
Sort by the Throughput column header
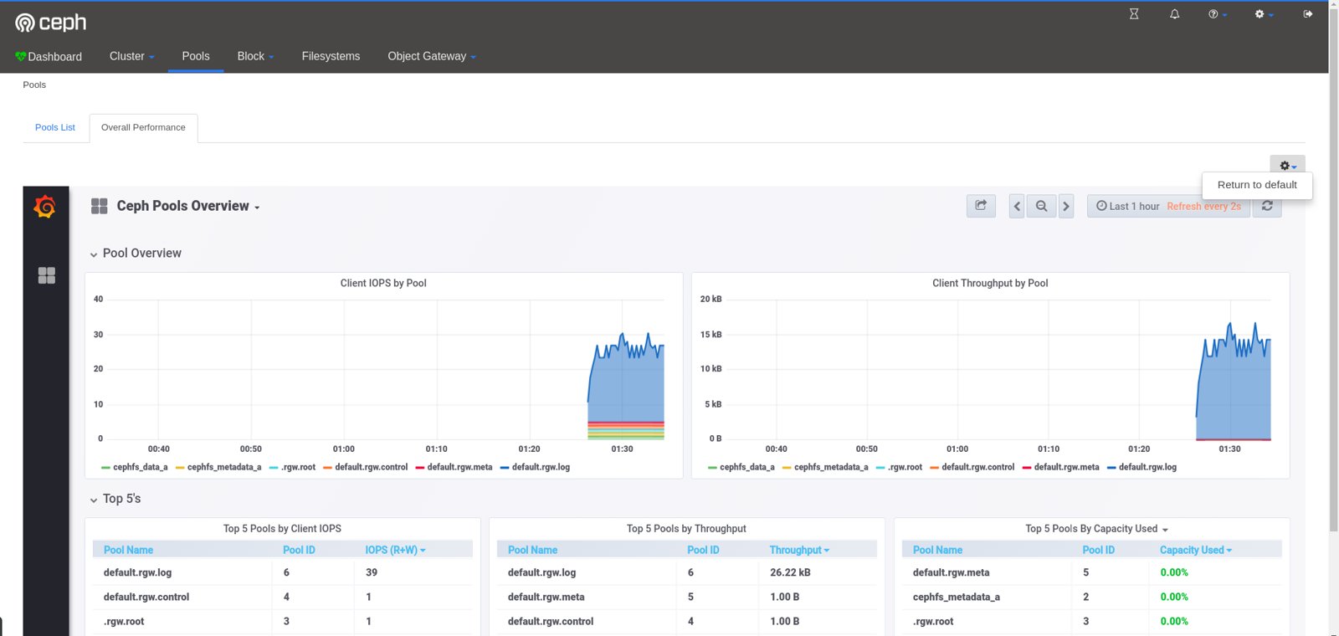(799, 550)
